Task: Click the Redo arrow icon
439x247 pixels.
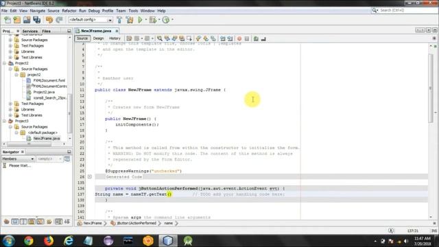Action: (59, 20)
